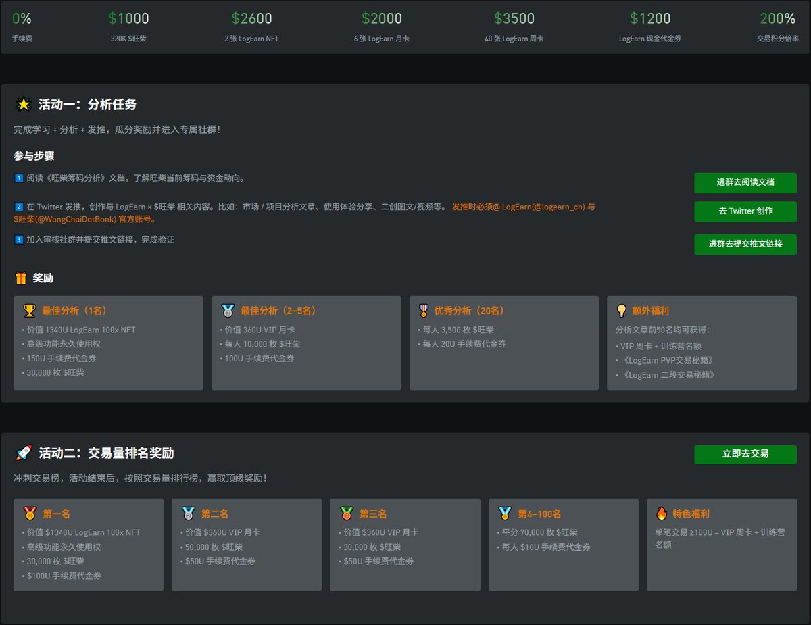Click the 手续费 label
The image size is (811, 625).
(22, 39)
